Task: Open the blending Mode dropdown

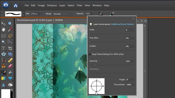Action: point(62,14)
